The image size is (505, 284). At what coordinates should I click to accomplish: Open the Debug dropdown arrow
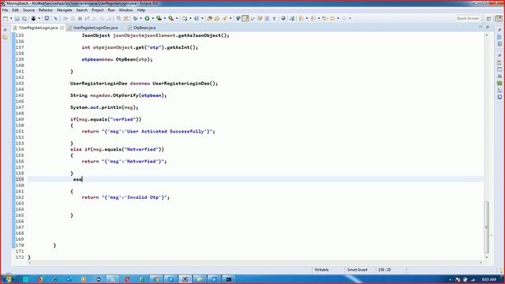click(x=140, y=19)
